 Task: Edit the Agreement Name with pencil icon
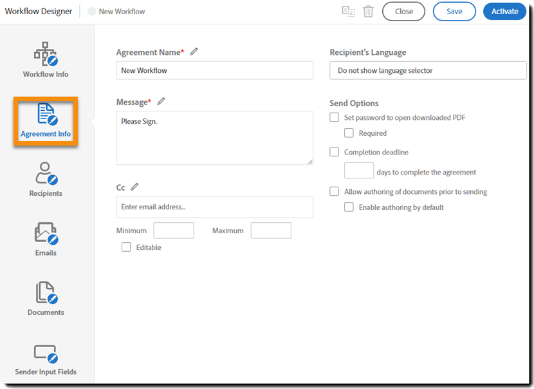point(194,52)
